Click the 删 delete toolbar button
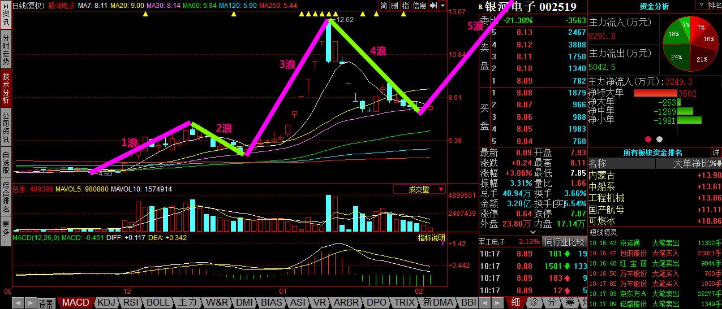722x309 pixels. click(x=394, y=6)
